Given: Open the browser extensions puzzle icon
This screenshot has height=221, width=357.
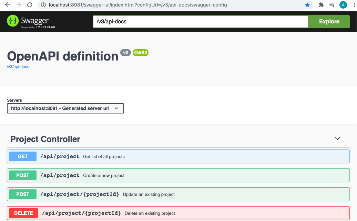Looking at the screenshot, I should tap(321, 5).
